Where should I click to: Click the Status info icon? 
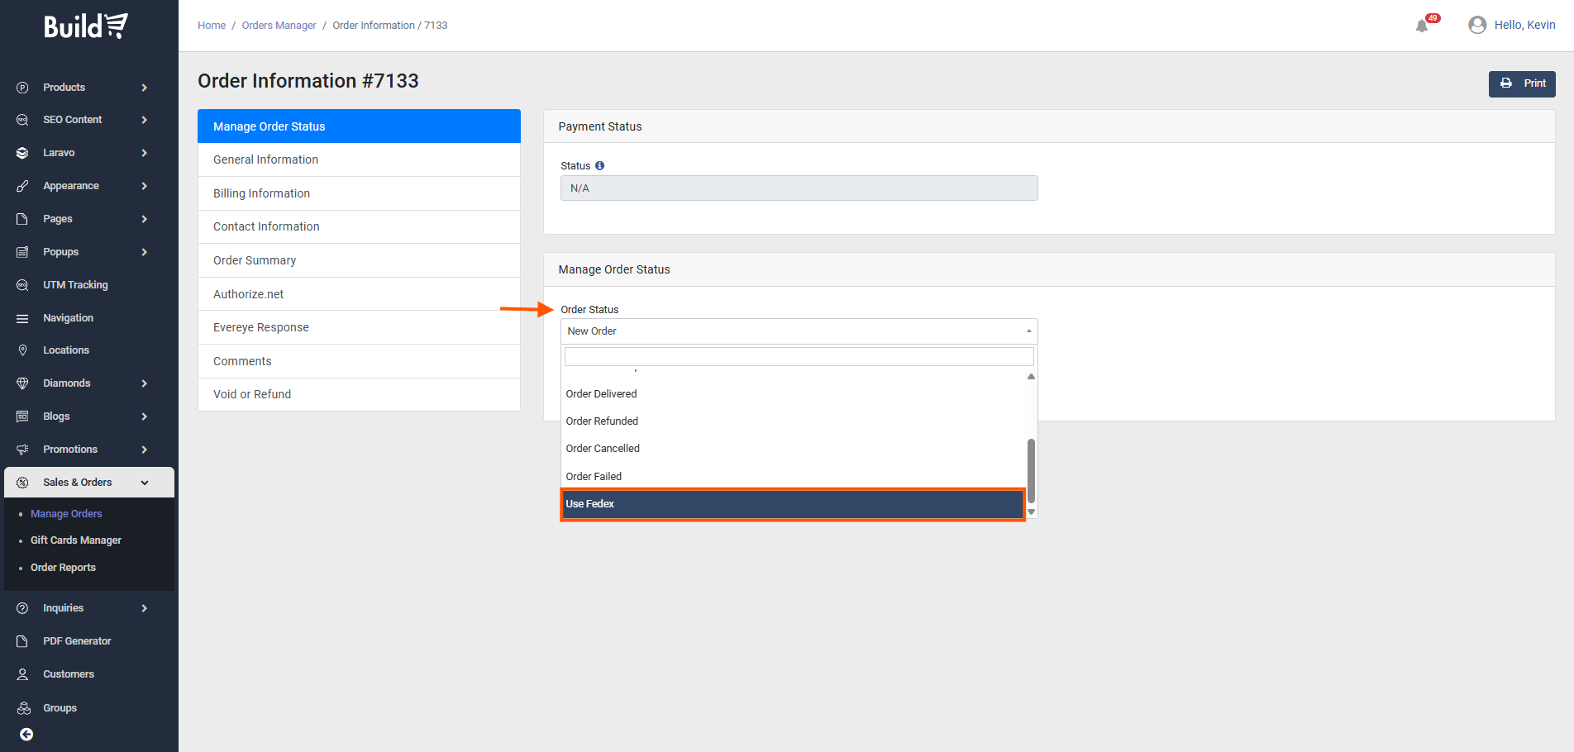pyautogui.click(x=600, y=165)
